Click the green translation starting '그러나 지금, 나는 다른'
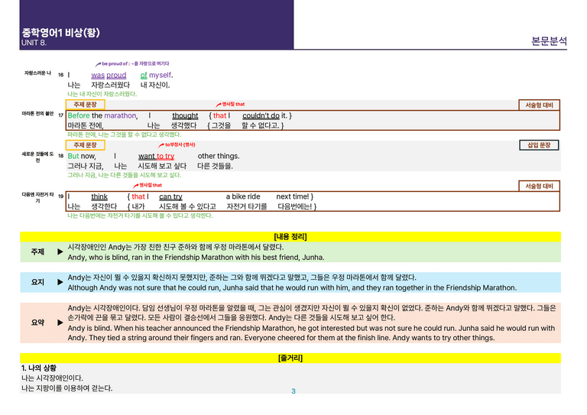The width and height of the screenshot is (587, 415). pyautogui.click(x=125, y=175)
